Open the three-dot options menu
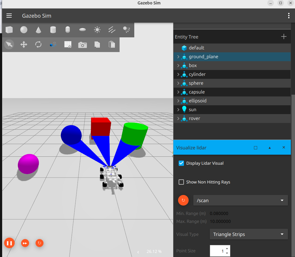Screen dimensions: 295x257 point(289,16)
